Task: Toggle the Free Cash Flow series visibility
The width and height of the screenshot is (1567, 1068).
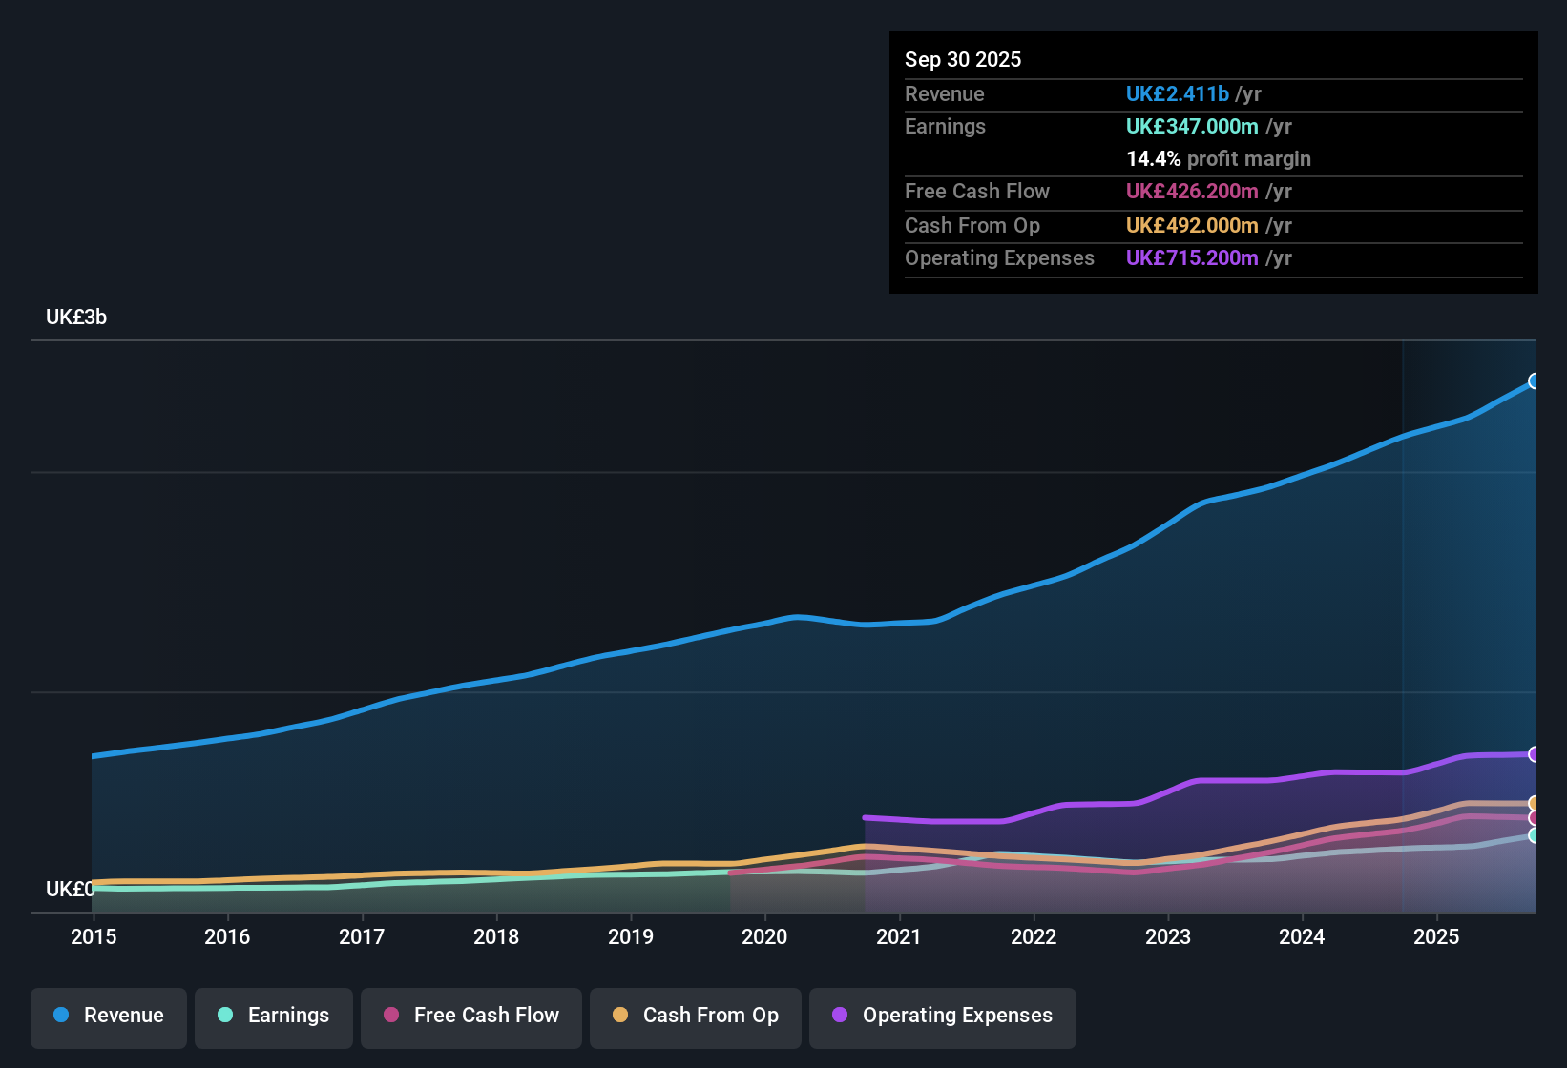Action: click(x=470, y=1016)
